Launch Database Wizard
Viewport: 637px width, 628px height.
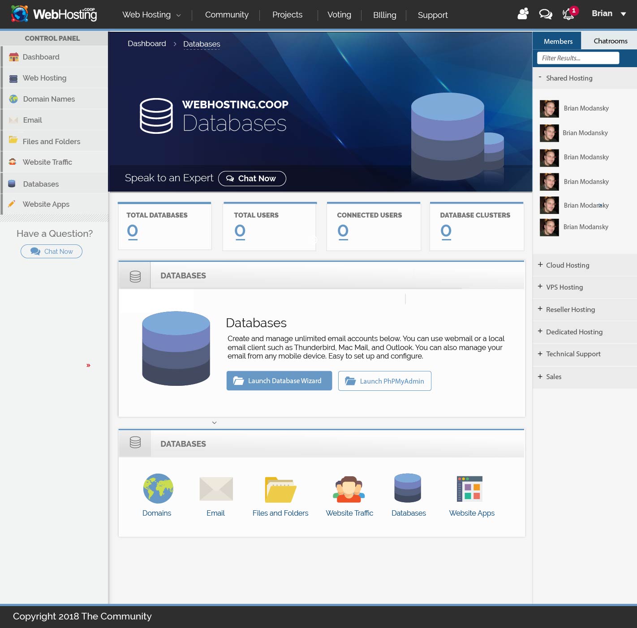point(279,381)
